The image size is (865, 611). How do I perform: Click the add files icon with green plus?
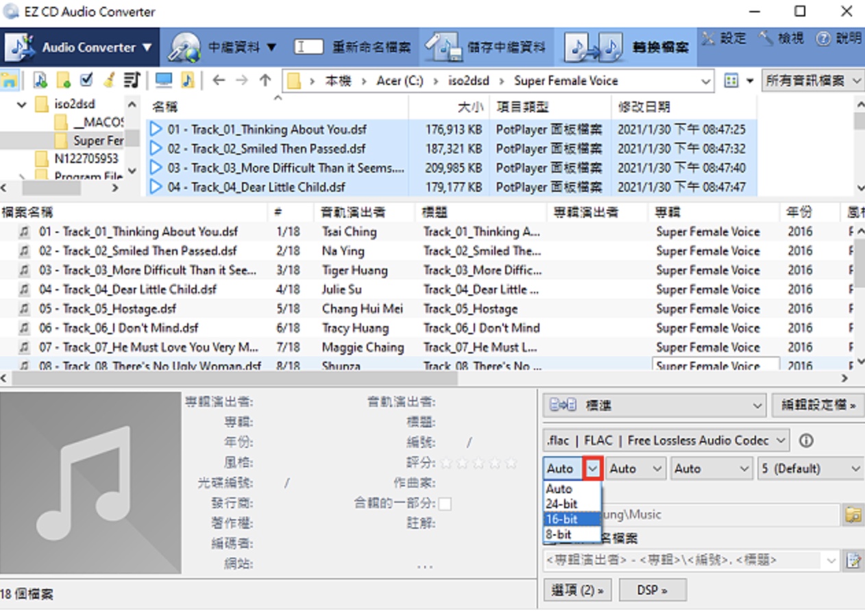40,81
